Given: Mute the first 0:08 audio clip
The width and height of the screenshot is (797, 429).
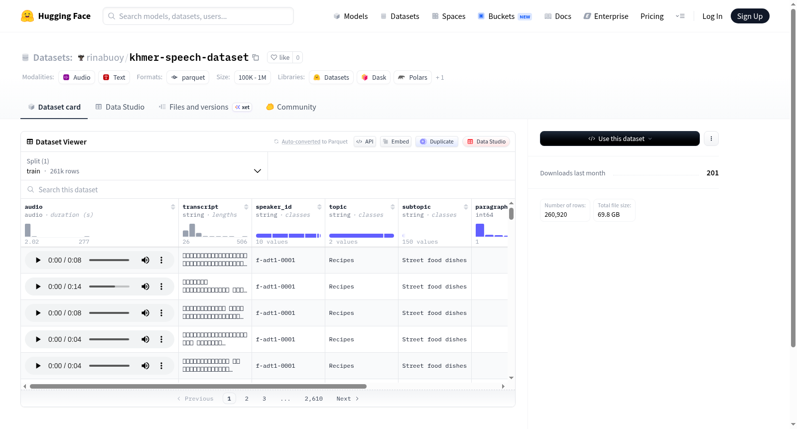Looking at the screenshot, I should pyautogui.click(x=145, y=260).
